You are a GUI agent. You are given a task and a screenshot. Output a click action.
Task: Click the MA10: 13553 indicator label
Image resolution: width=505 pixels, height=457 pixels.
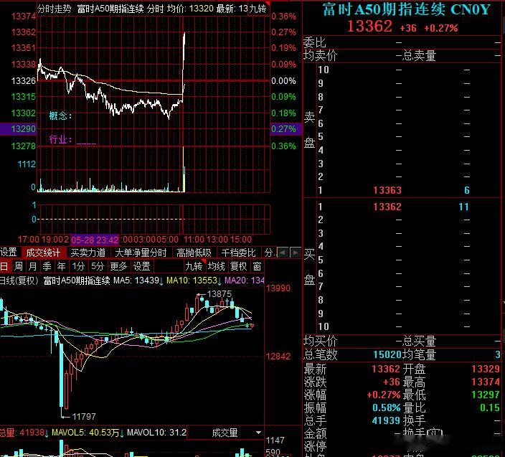(x=192, y=281)
